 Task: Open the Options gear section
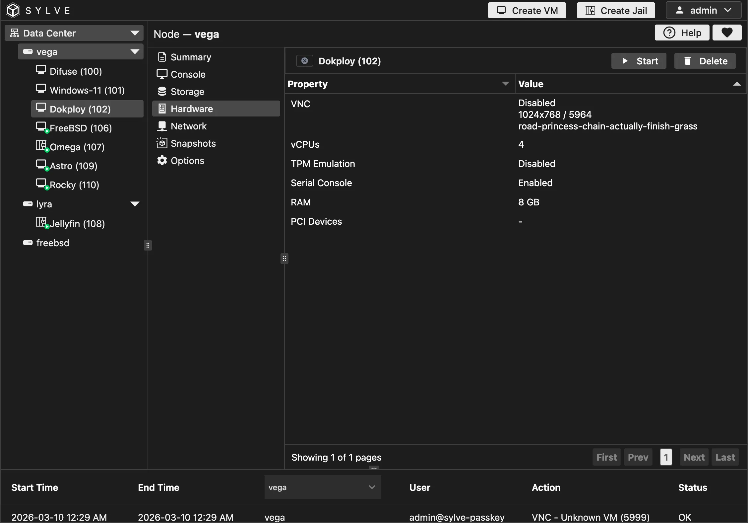coord(187,161)
